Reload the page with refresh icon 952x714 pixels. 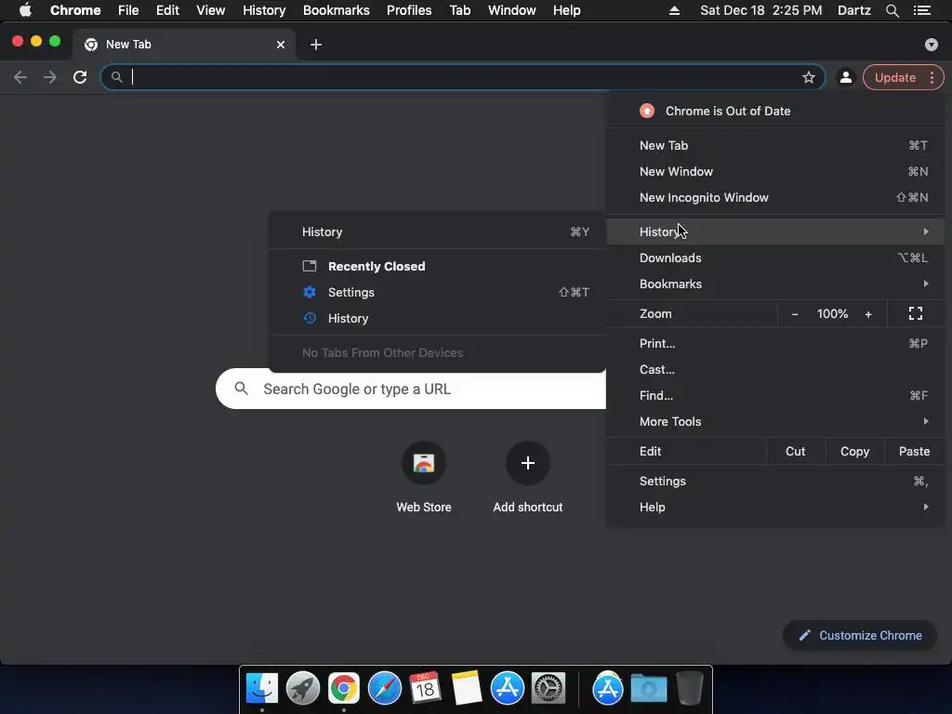[x=80, y=77]
